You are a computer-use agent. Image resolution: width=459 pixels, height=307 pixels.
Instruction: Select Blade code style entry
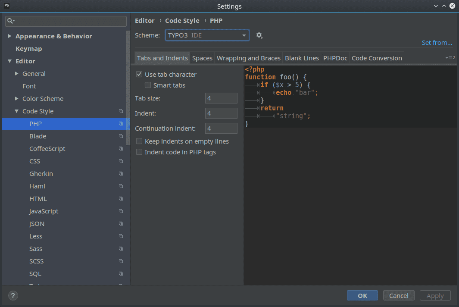pyautogui.click(x=38, y=136)
